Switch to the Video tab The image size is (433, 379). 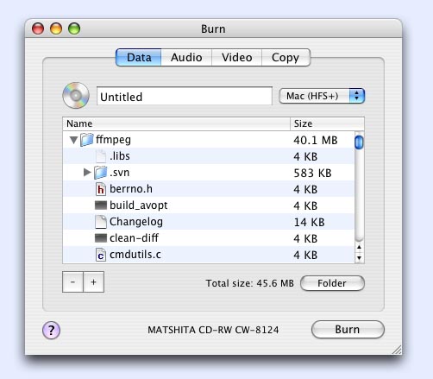coord(237,58)
